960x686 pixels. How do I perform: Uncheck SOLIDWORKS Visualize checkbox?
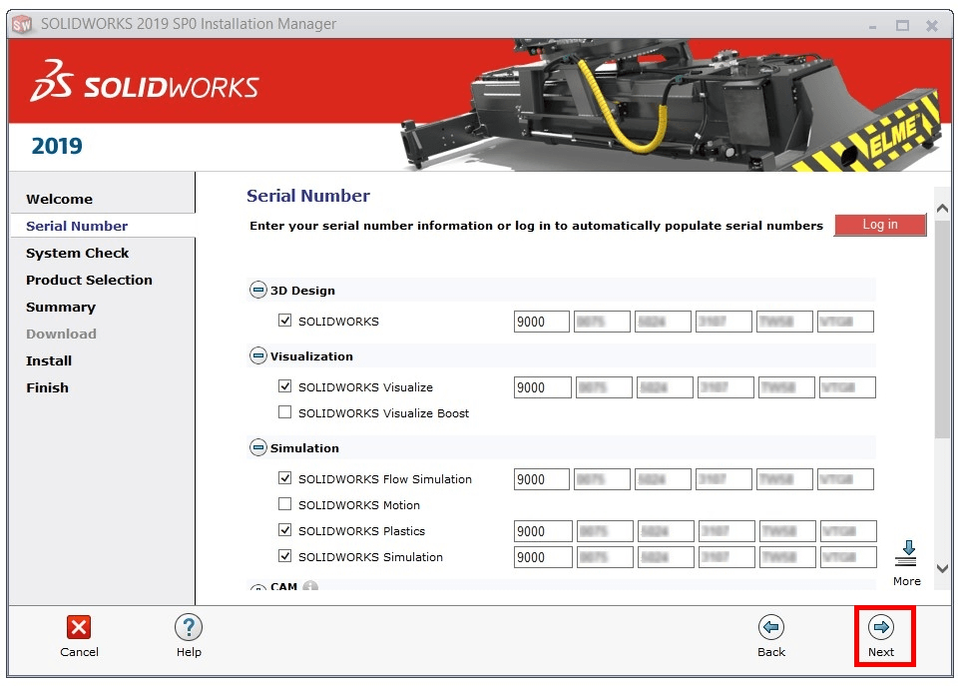click(x=284, y=386)
